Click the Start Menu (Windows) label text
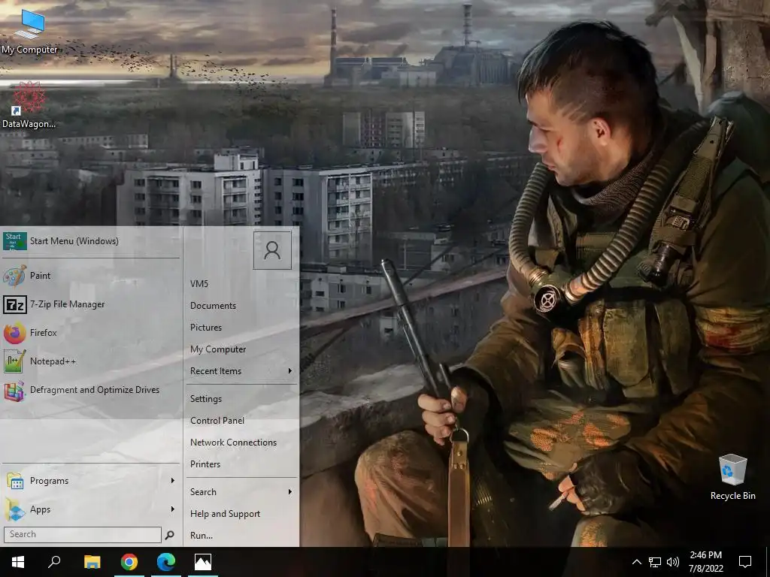Screen dimensions: 770x577 tap(74, 241)
